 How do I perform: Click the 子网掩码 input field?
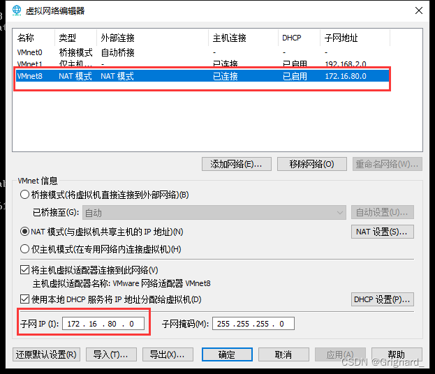[253, 324]
